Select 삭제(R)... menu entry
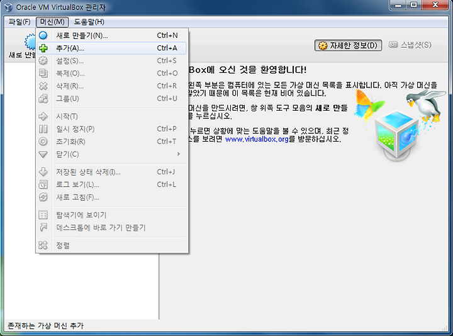 click(111, 86)
